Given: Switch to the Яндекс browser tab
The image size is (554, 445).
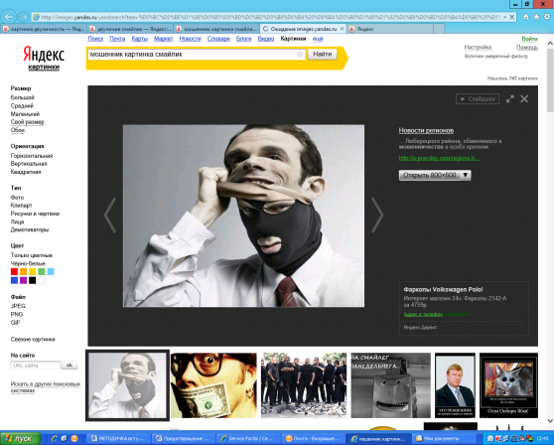Looking at the screenshot, I should point(390,29).
